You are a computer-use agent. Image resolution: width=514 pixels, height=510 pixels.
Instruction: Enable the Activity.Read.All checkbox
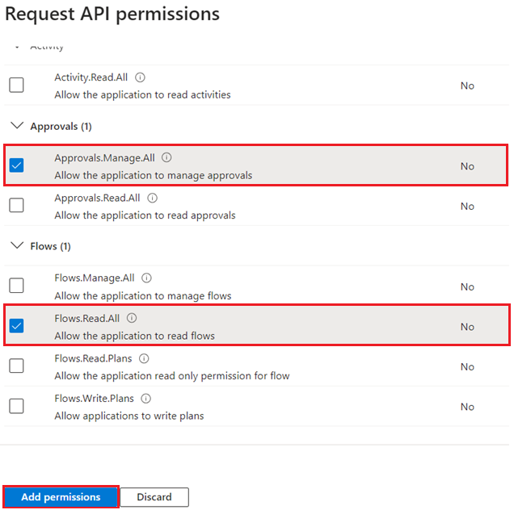pyautogui.click(x=16, y=86)
